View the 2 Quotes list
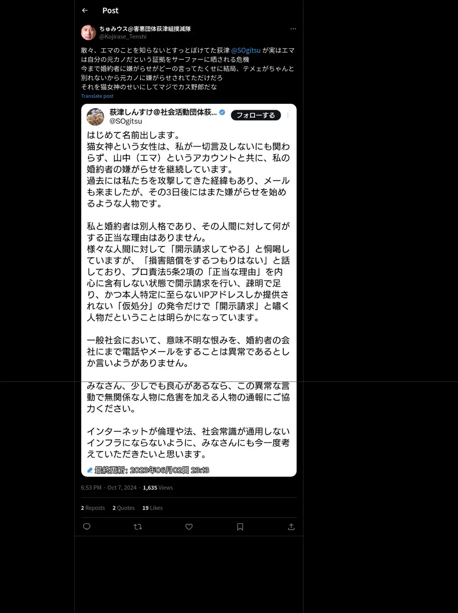 [x=124, y=508]
